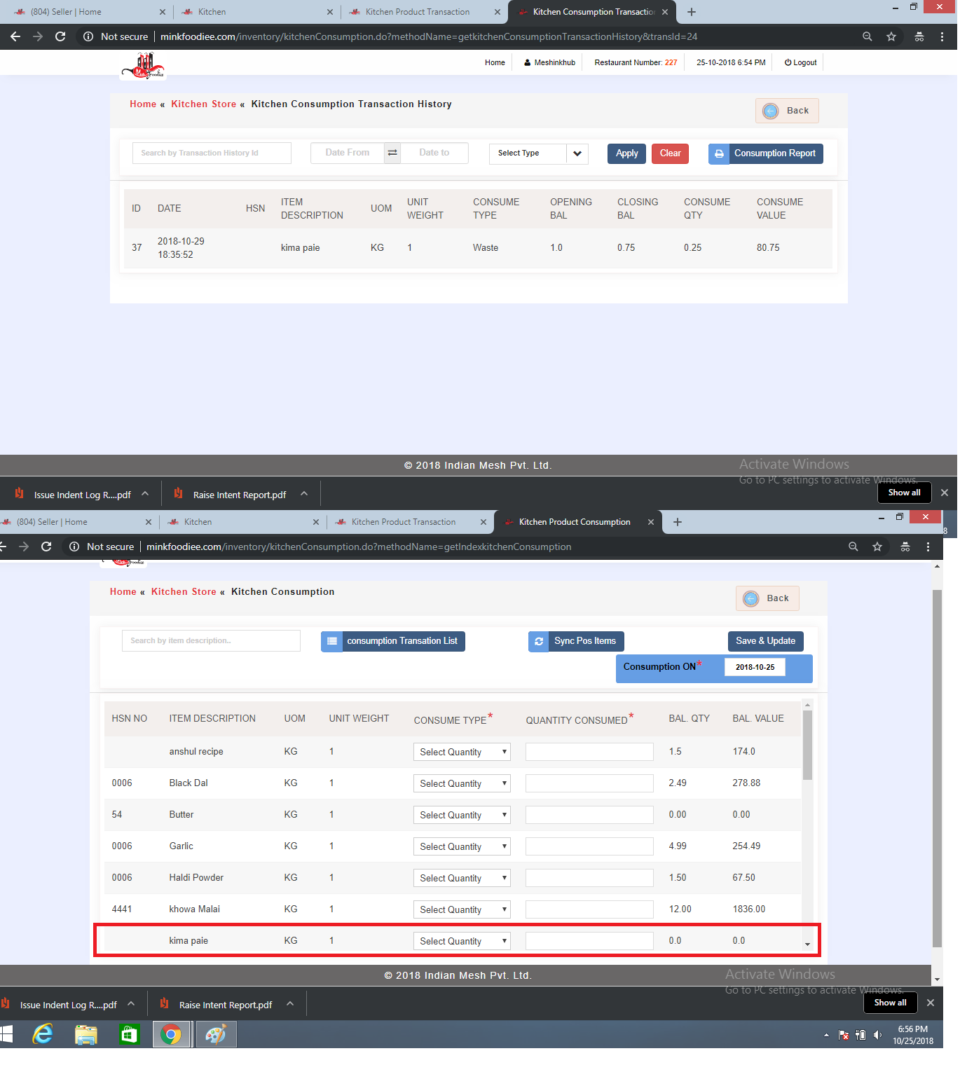This screenshot has height=1065, width=967.
Task: Click the red Clear button
Action: coord(670,153)
